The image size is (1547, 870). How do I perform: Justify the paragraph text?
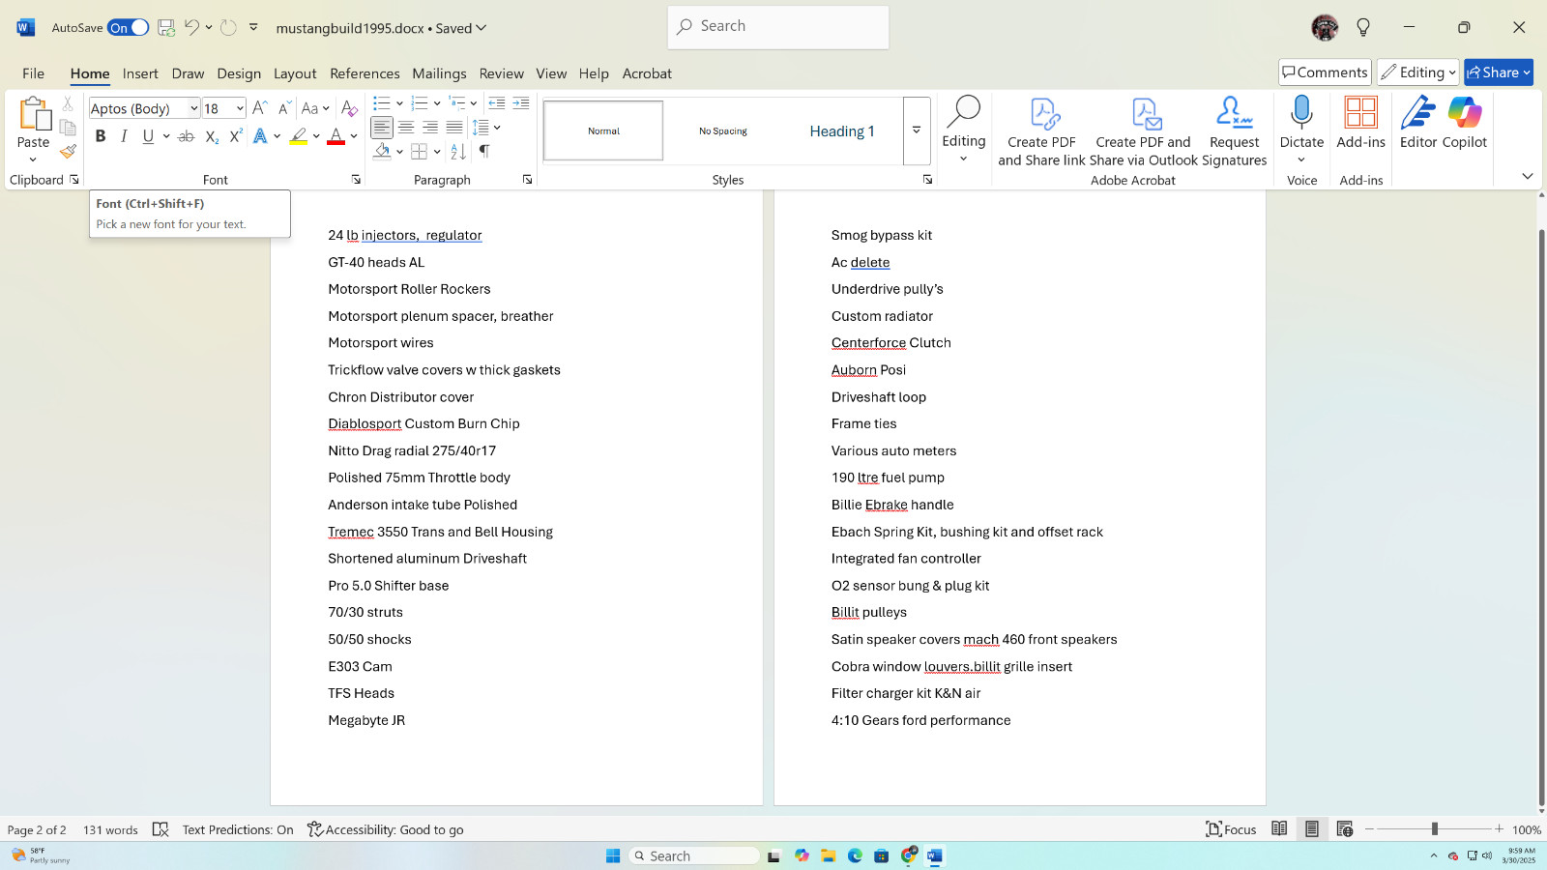pyautogui.click(x=454, y=128)
